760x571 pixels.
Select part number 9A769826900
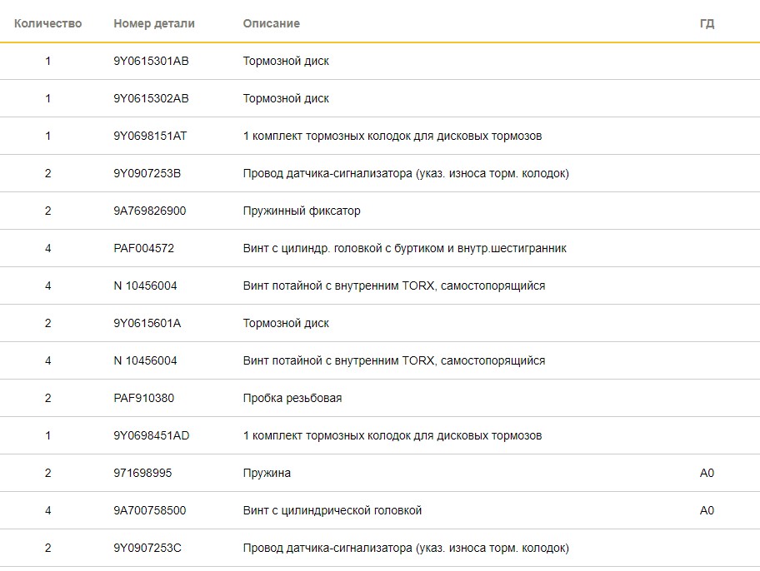point(150,211)
